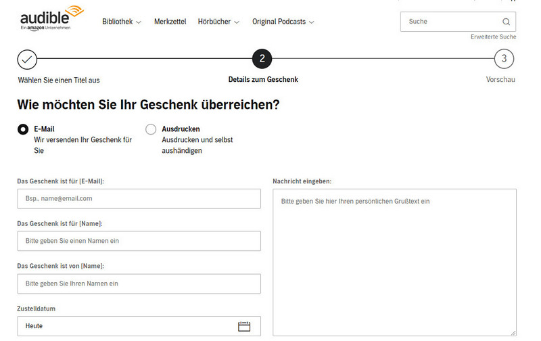Screen dimensions: 541x341
Task: Click the Audible logo
Action: coord(52,18)
